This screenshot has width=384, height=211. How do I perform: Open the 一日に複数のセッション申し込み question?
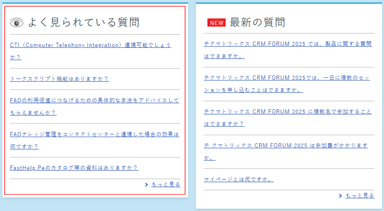click(286, 78)
